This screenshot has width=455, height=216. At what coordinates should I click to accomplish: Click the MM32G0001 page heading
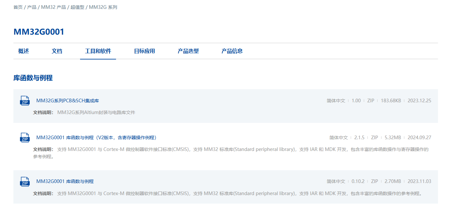pyautogui.click(x=39, y=32)
